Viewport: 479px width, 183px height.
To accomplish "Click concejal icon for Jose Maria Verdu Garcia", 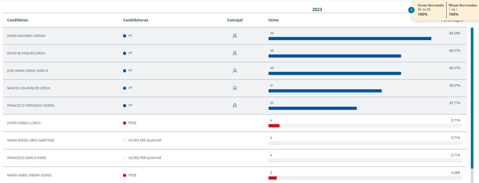I will point(235,71).
